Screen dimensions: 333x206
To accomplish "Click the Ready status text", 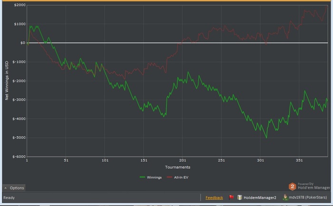I will [9, 198].
